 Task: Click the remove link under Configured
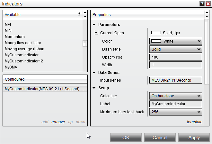point(58,122)
